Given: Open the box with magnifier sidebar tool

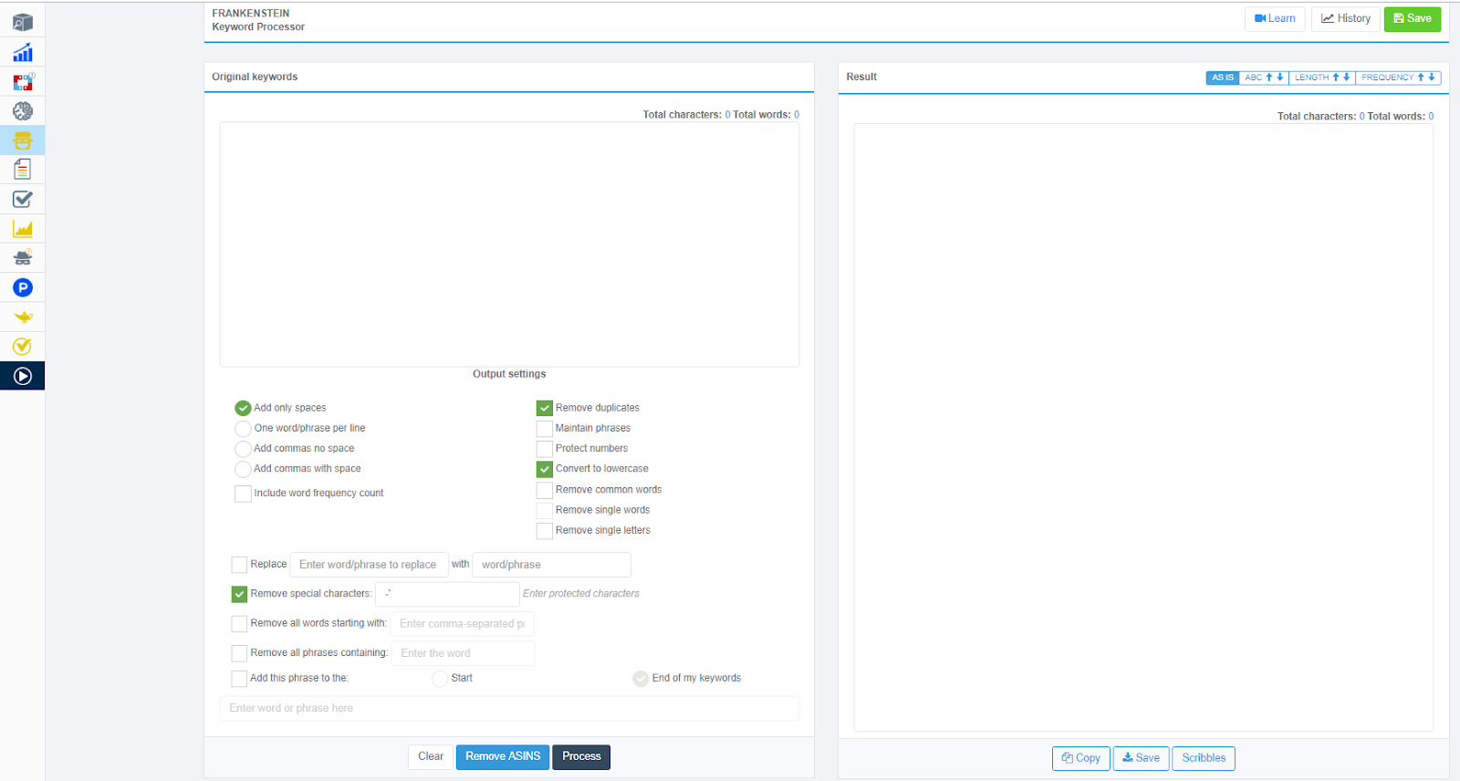Looking at the screenshot, I should pos(23,23).
